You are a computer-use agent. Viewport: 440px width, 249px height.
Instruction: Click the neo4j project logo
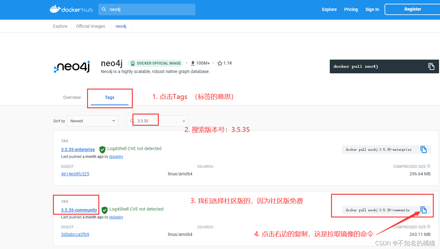pyautogui.click(x=71, y=66)
